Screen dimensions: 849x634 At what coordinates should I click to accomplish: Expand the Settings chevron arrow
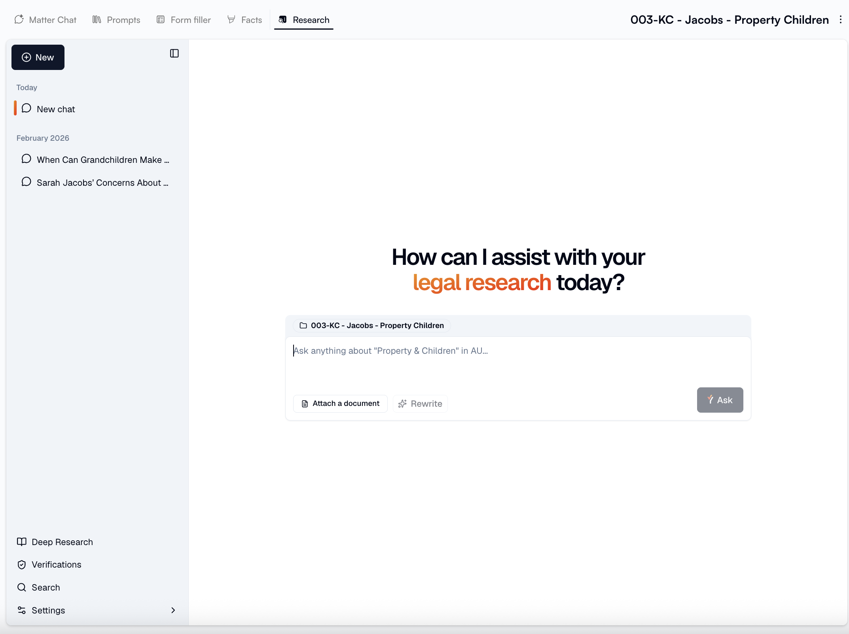click(x=173, y=610)
